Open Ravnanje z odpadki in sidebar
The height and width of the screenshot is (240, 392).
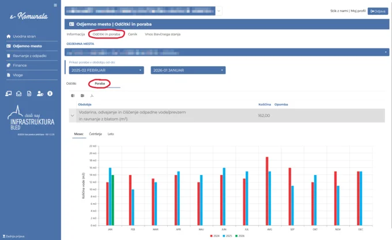[x=28, y=55]
